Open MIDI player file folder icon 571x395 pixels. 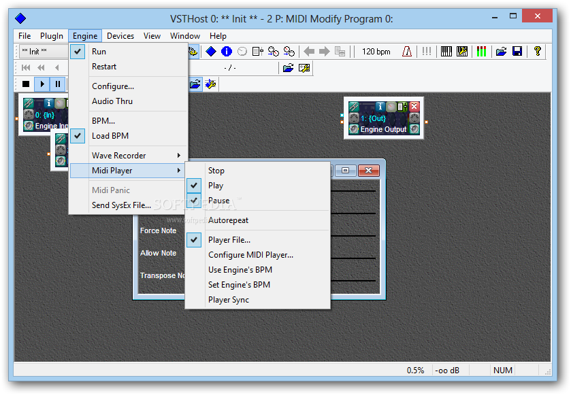195,84
